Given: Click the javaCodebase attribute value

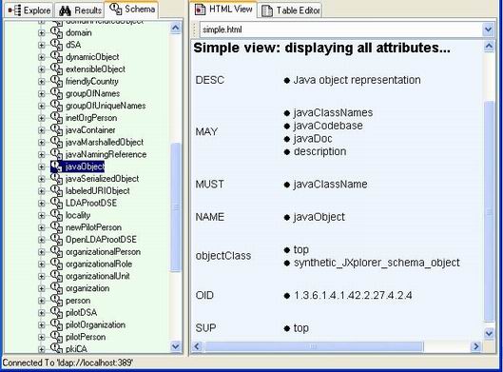Looking at the screenshot, I should tap(328, 126).
